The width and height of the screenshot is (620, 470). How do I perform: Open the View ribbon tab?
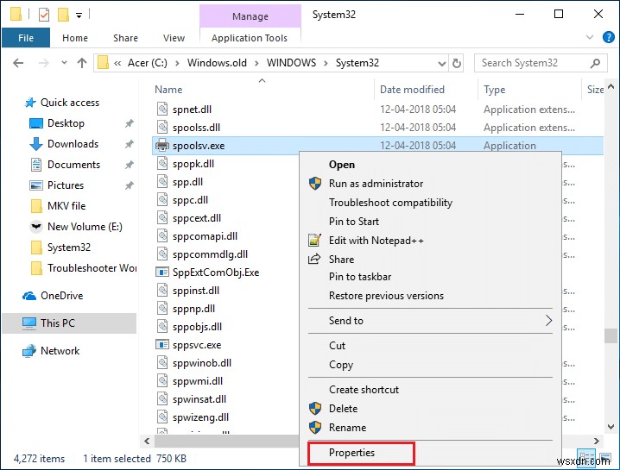pyautogui.click(x=174, y=38)
